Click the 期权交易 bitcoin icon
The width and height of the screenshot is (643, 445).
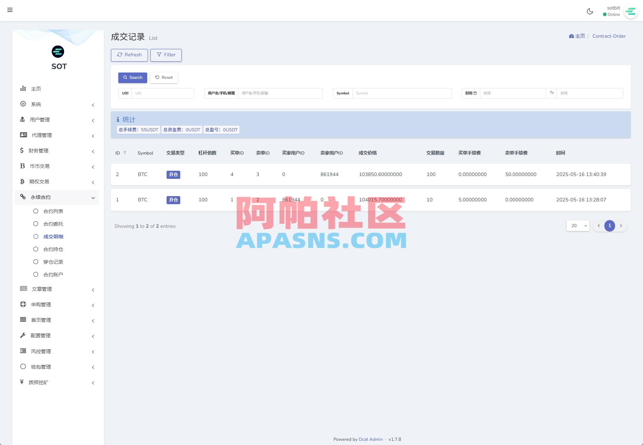point(22,181)
